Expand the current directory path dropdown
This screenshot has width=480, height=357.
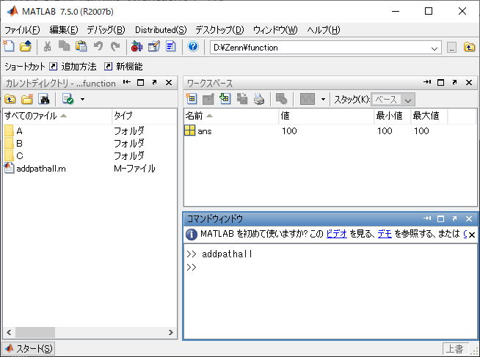[434, 48]
